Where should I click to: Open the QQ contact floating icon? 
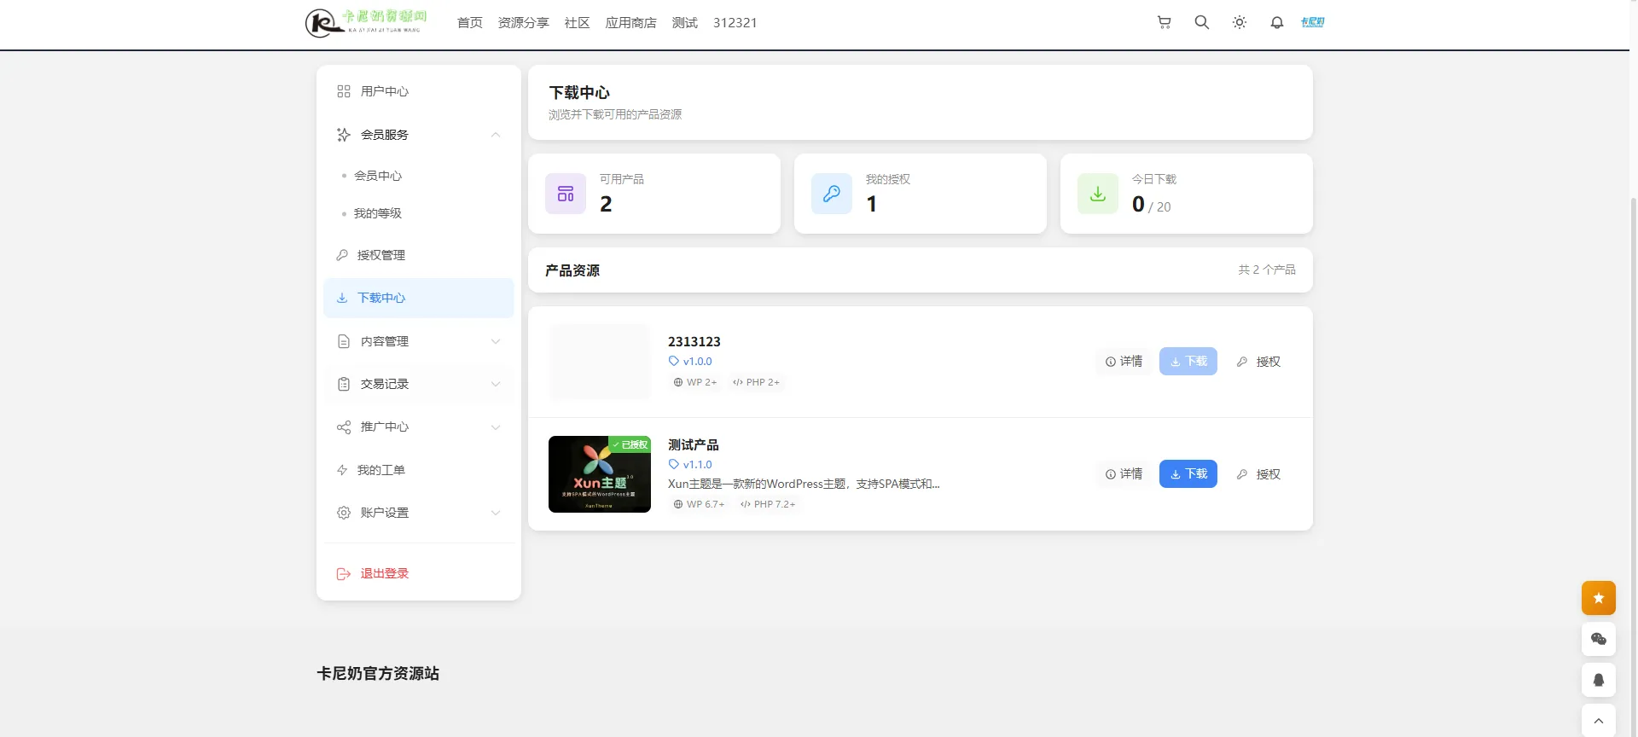tap(1598, 680)
